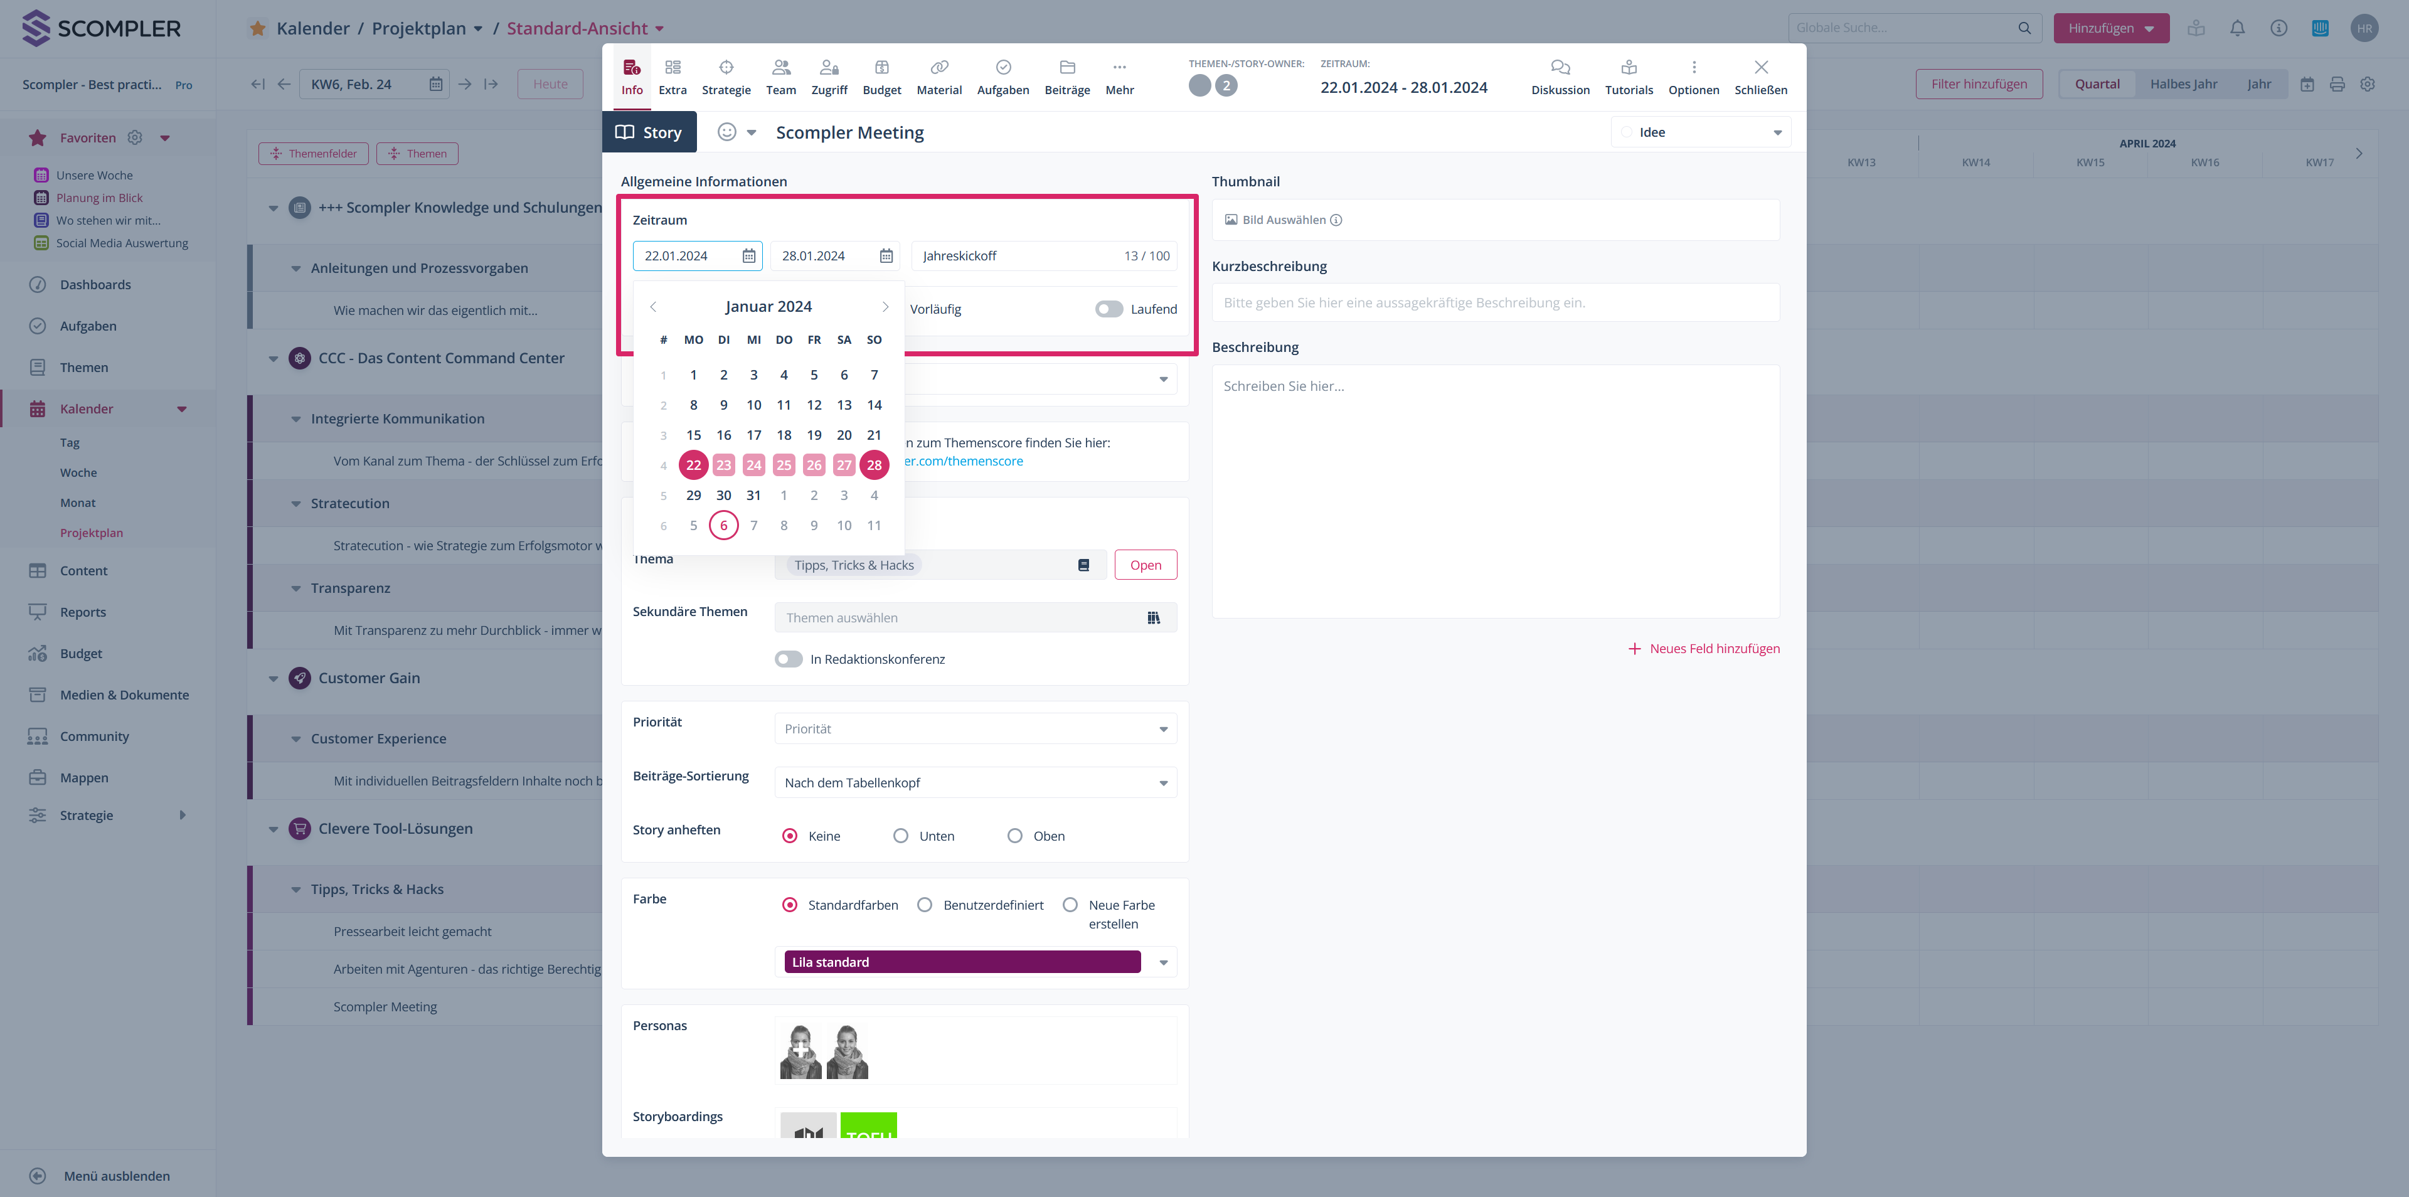The image size is (2409, 1197).
Task: Click the Open button next to Thema
Action: coord(1145,565)
